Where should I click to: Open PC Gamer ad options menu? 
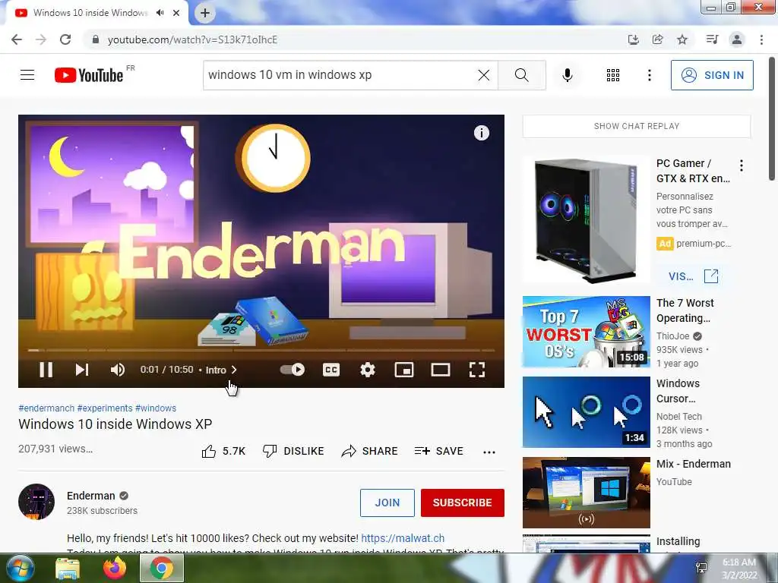(x=742, y=165)
